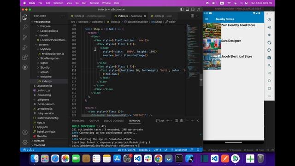Open the Extensions view
The width and height of the screenshot is (295, 166).
25,57
